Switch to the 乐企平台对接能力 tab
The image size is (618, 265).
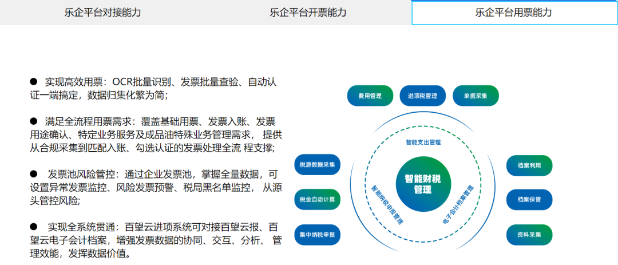103,12
